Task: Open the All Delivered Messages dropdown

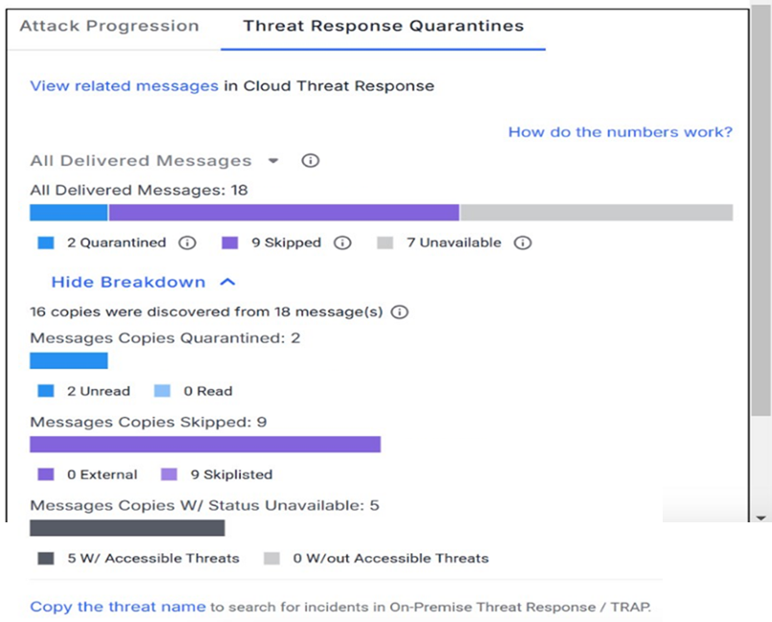Action: click(154, 161)
